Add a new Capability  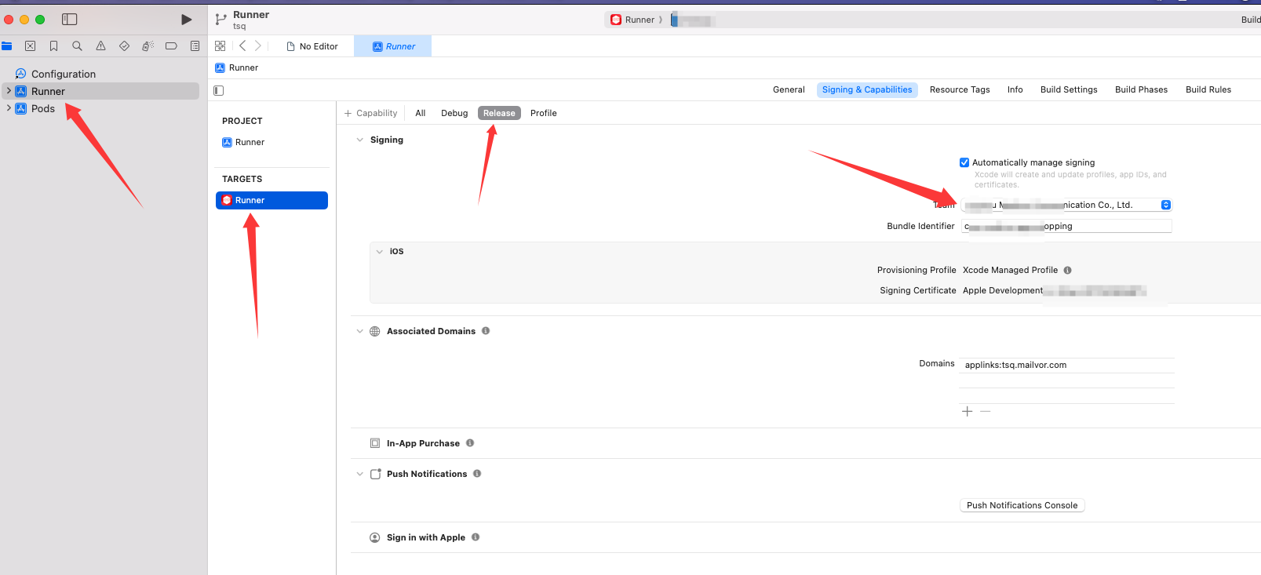click(x=370, y=113)
